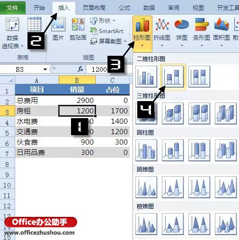The image size is (239, 240).
Task: Choose the stacked pyramid chart
Action: tap(173, 224)
